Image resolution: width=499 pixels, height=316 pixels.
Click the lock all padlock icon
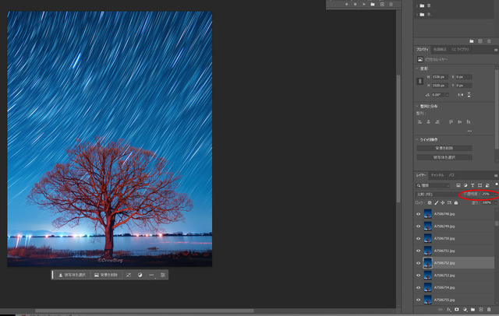(x=456, y=202)
